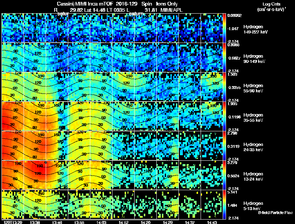The image size is (295, 224).
Task: Click the '14:20' time axis label
Action: (145, 222)
